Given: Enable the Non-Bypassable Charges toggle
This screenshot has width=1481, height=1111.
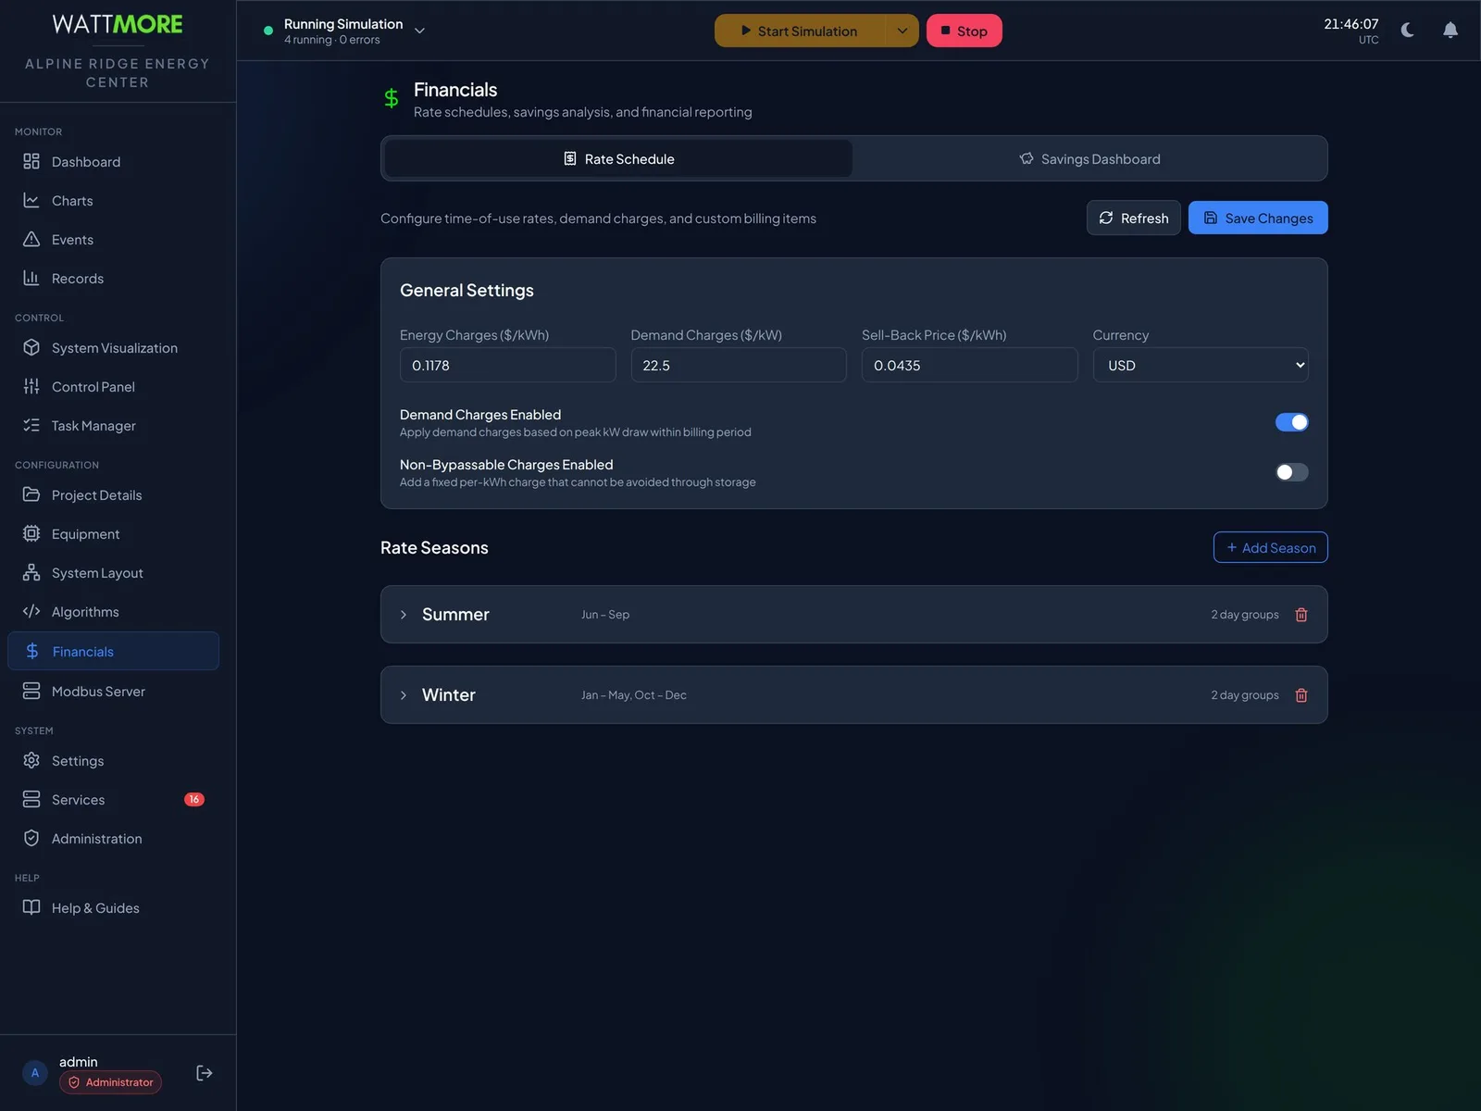Looking at the screenshot, I should [x=1291, y=472].
